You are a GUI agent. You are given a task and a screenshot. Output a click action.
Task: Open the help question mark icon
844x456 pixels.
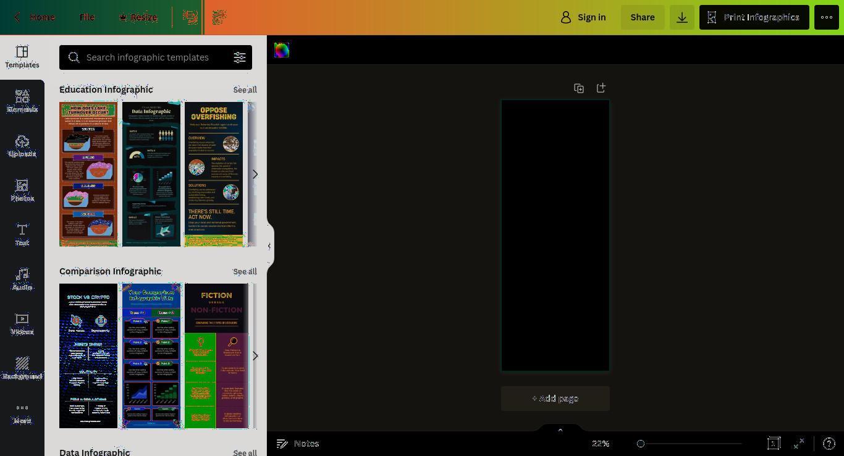coord(829,444)
